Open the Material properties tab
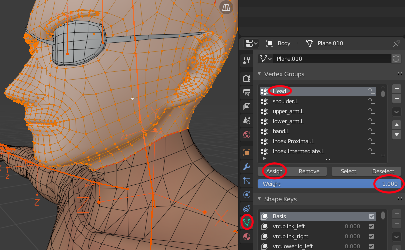This screenshot has height=250, width=405. pyautogui.click(x=247, y=237)
